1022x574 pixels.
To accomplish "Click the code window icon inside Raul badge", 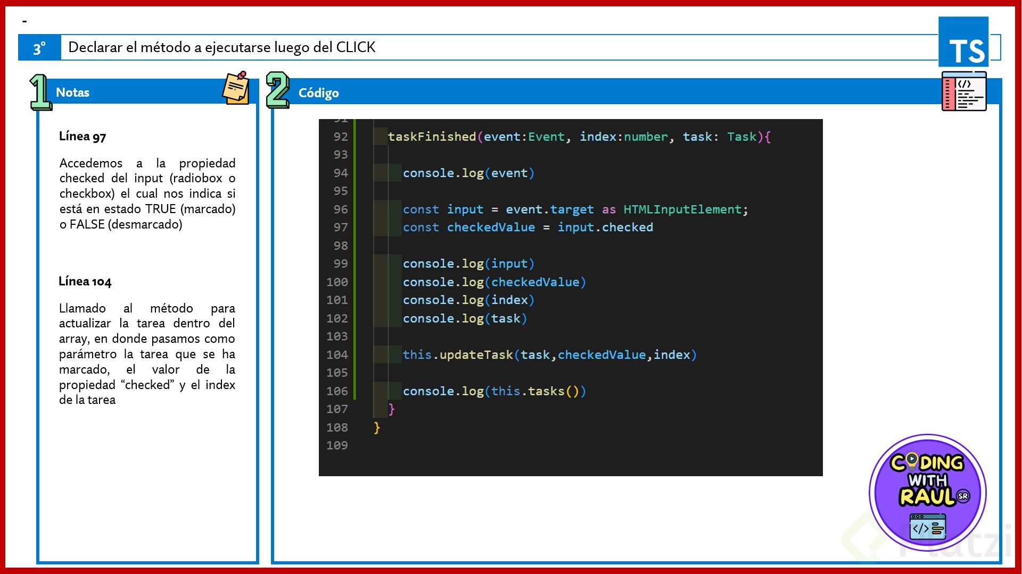I will click(x=927, y=526).
